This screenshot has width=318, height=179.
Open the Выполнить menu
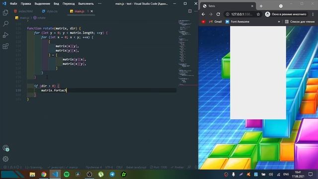(86, 3)
